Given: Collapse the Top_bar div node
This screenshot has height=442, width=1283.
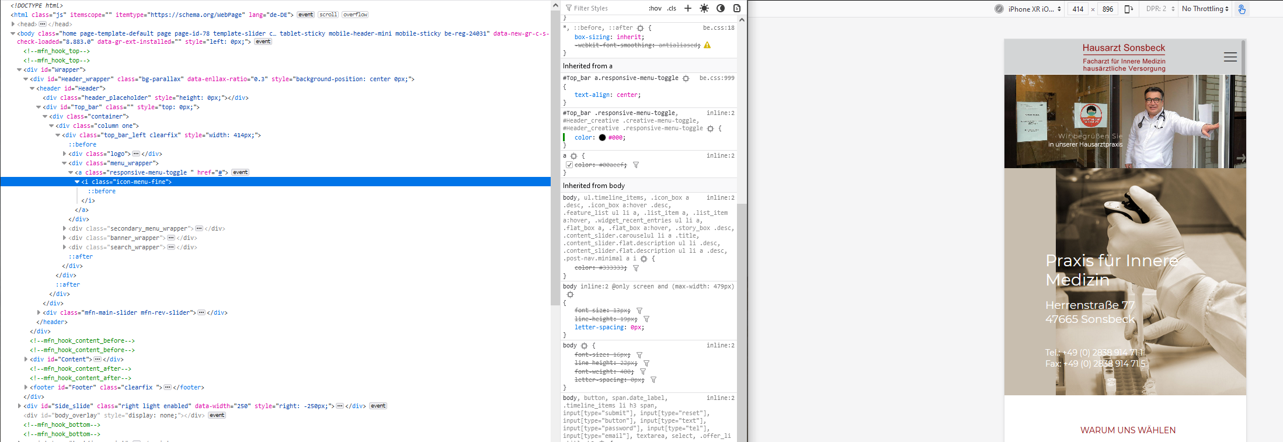Looking at the screenshot, I should (x=39, y=107).
